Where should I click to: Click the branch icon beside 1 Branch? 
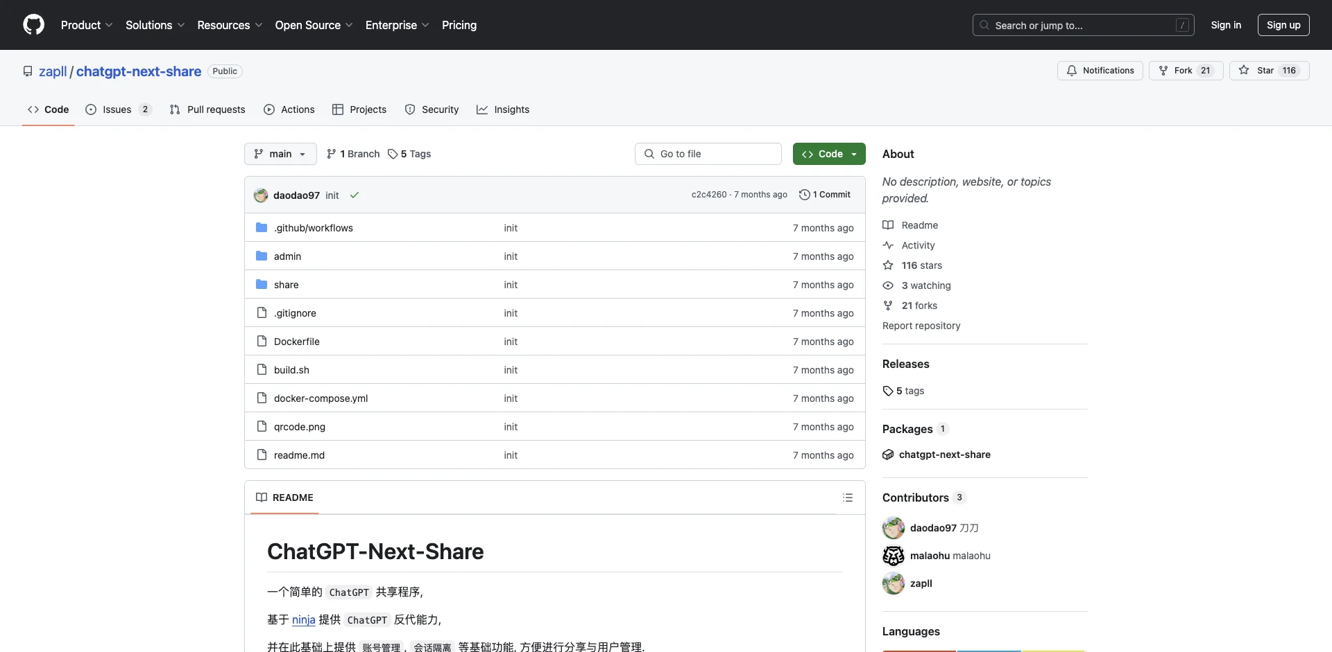coord(332,154)
